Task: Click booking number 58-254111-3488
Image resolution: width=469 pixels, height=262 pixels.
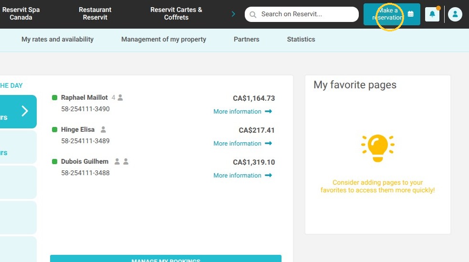Action: 85,173
